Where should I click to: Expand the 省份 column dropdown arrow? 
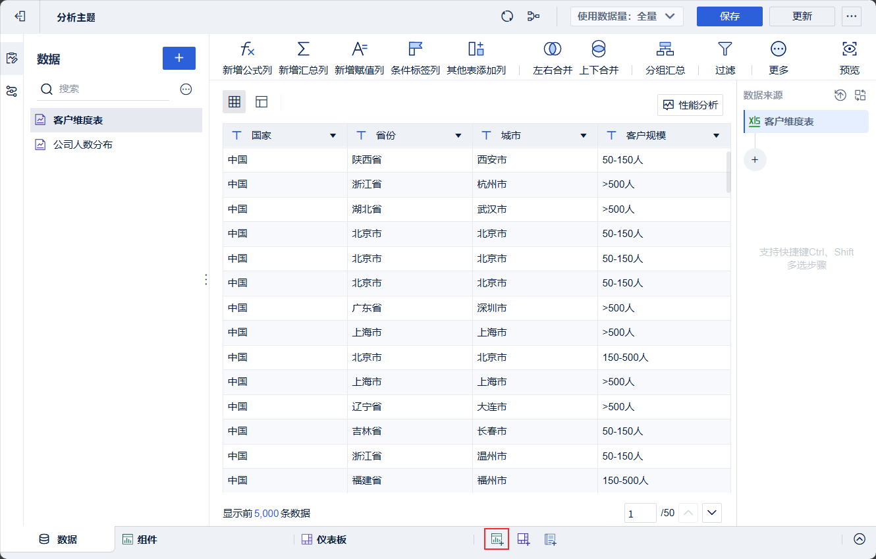coord(458,136)
